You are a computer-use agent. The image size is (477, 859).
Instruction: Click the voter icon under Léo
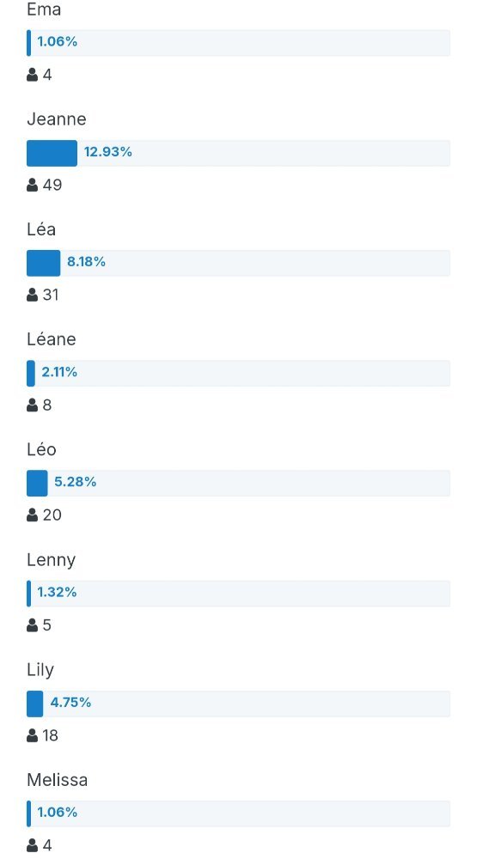(33, 515)
